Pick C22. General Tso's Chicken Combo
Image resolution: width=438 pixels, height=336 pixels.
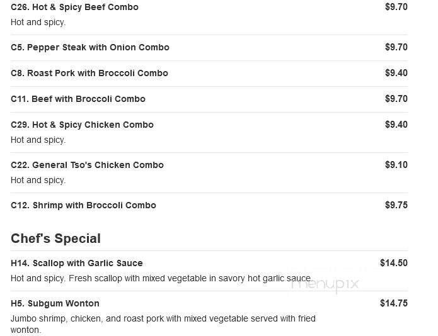tap(87, 165)
